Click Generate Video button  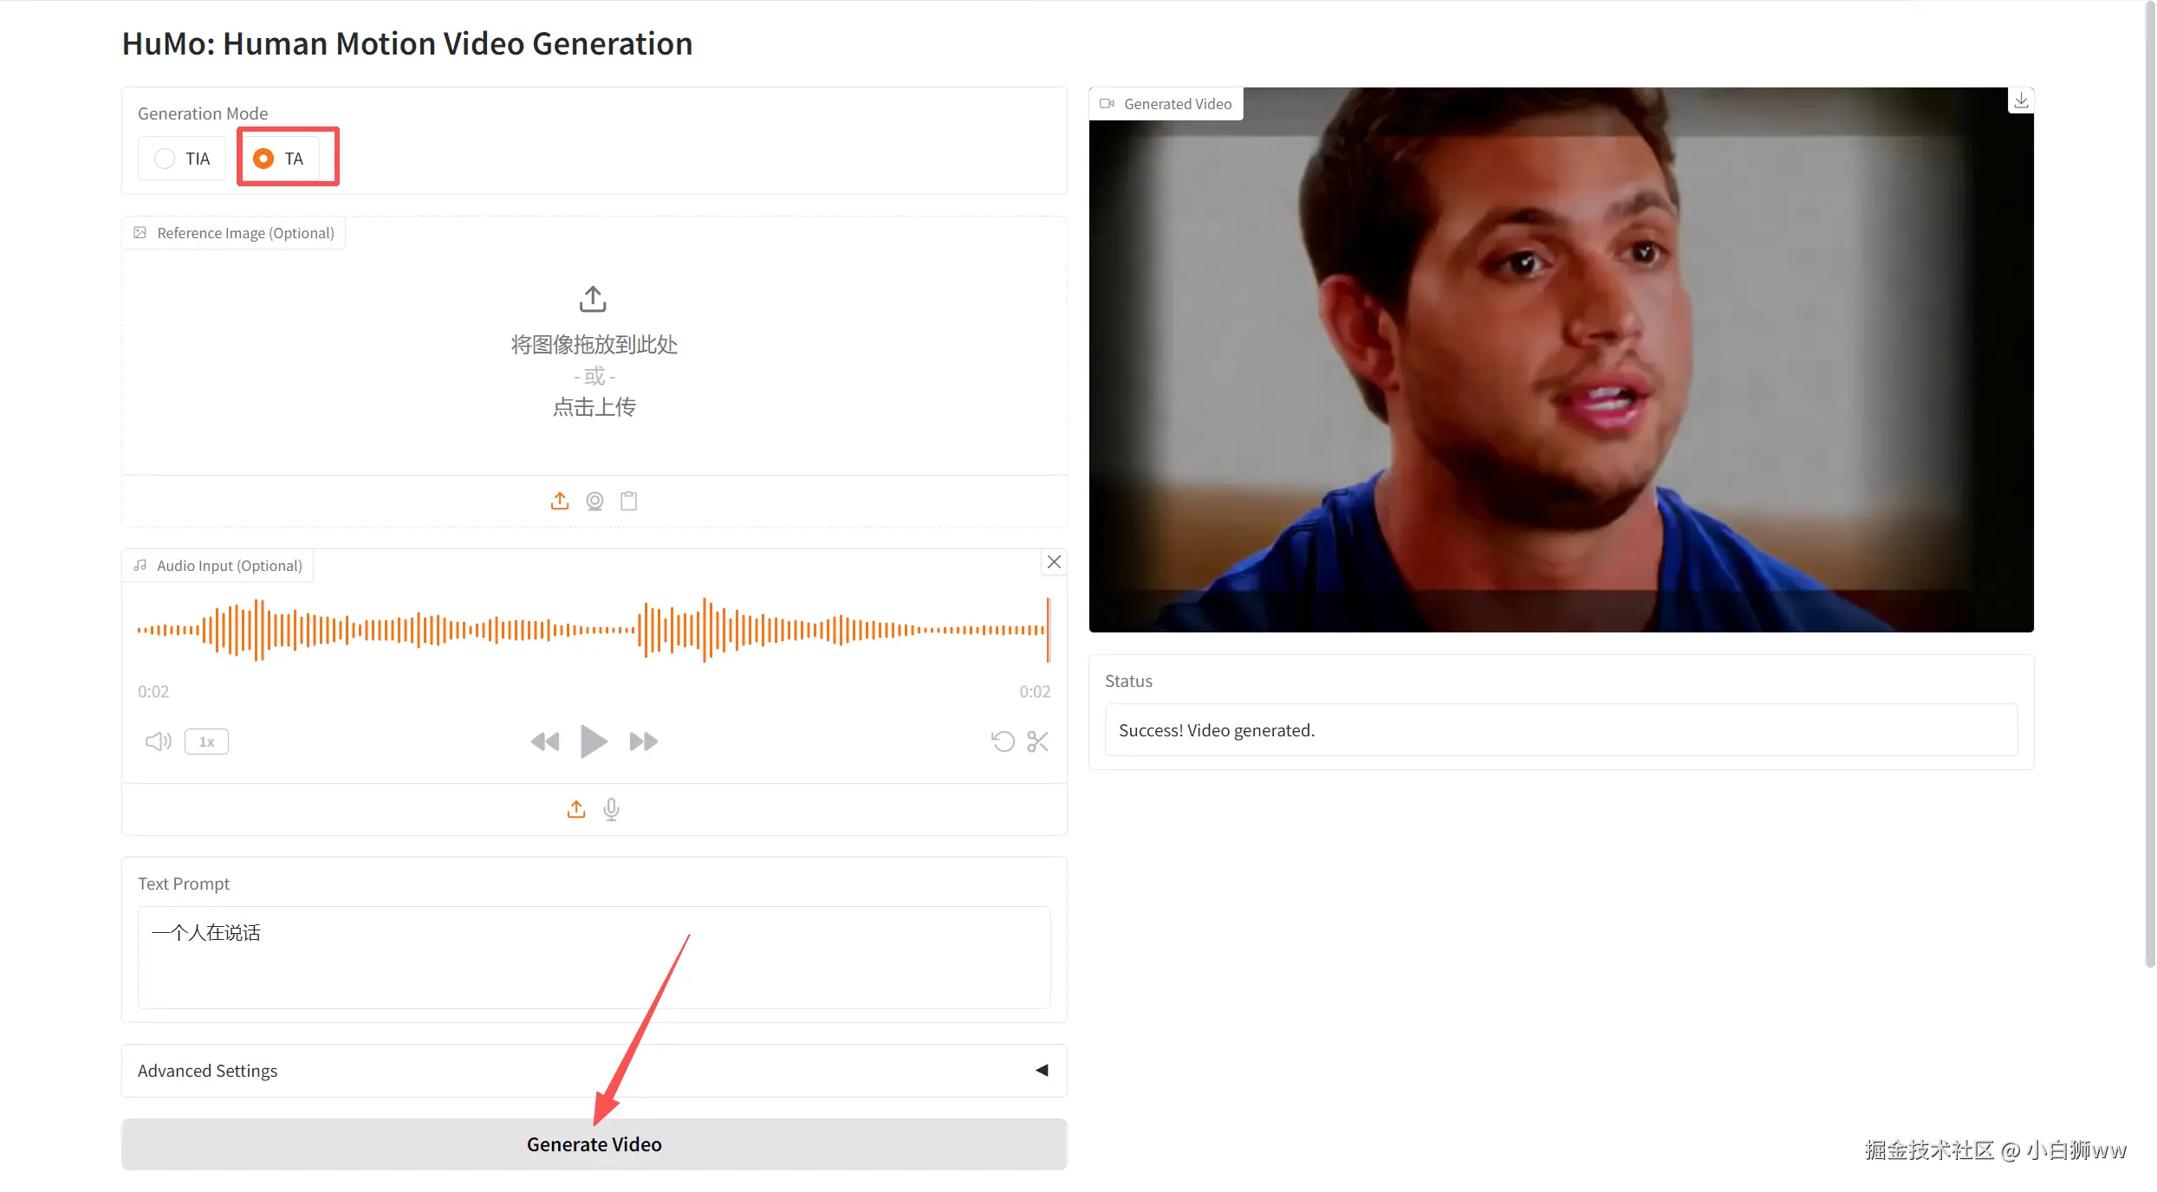[x=594, y=1144]
